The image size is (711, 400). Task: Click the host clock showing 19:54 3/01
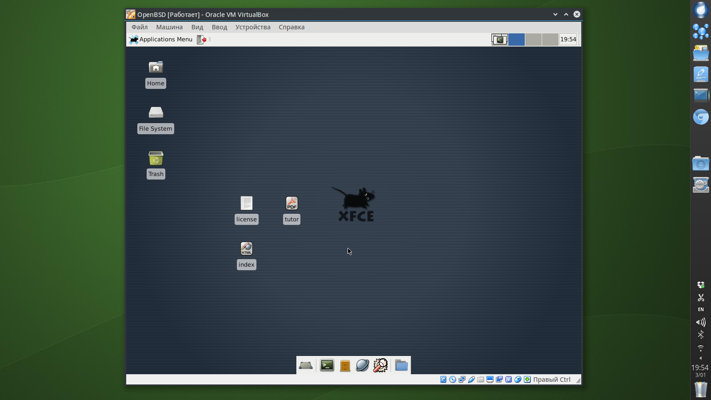click(x=700, y=371)
